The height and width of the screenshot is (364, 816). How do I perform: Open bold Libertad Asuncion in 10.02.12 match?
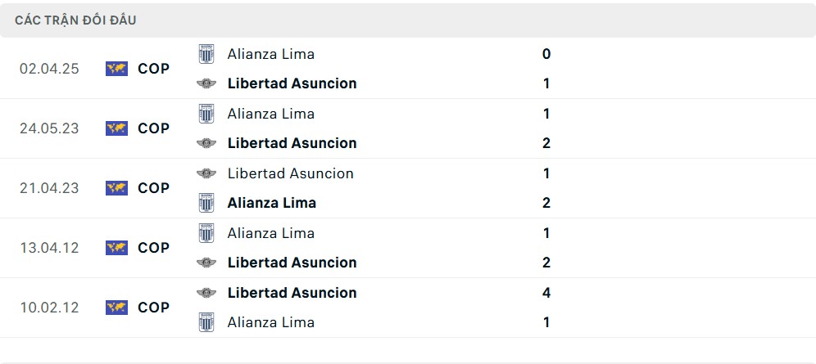coord(292,293)
